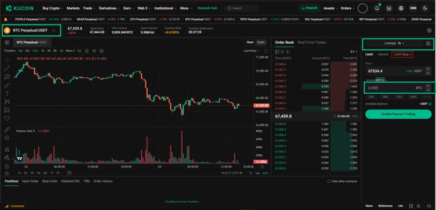Open the chart layout grid icon
436x210 pixels.
[x=7, y=43]
